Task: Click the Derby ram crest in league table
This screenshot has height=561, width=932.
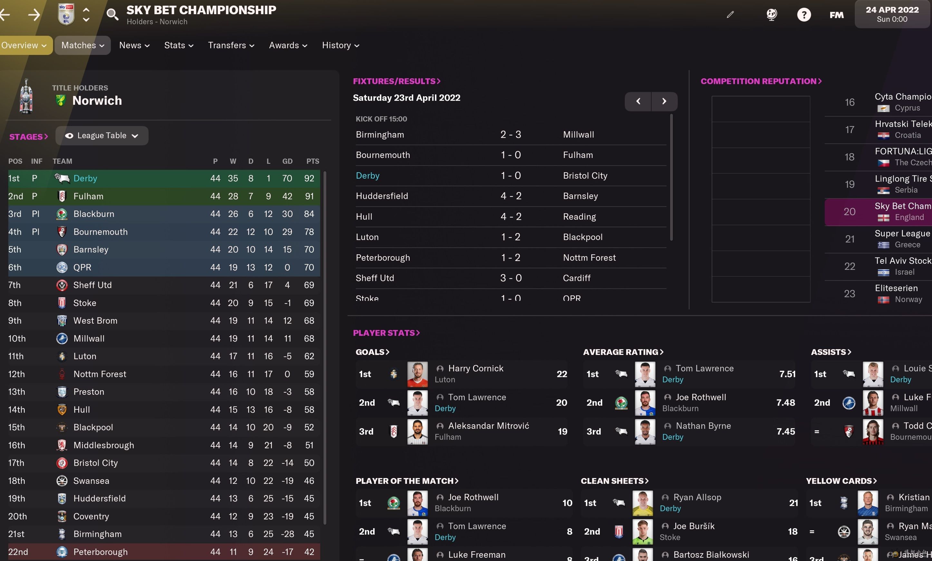Action: click(62, 178)
